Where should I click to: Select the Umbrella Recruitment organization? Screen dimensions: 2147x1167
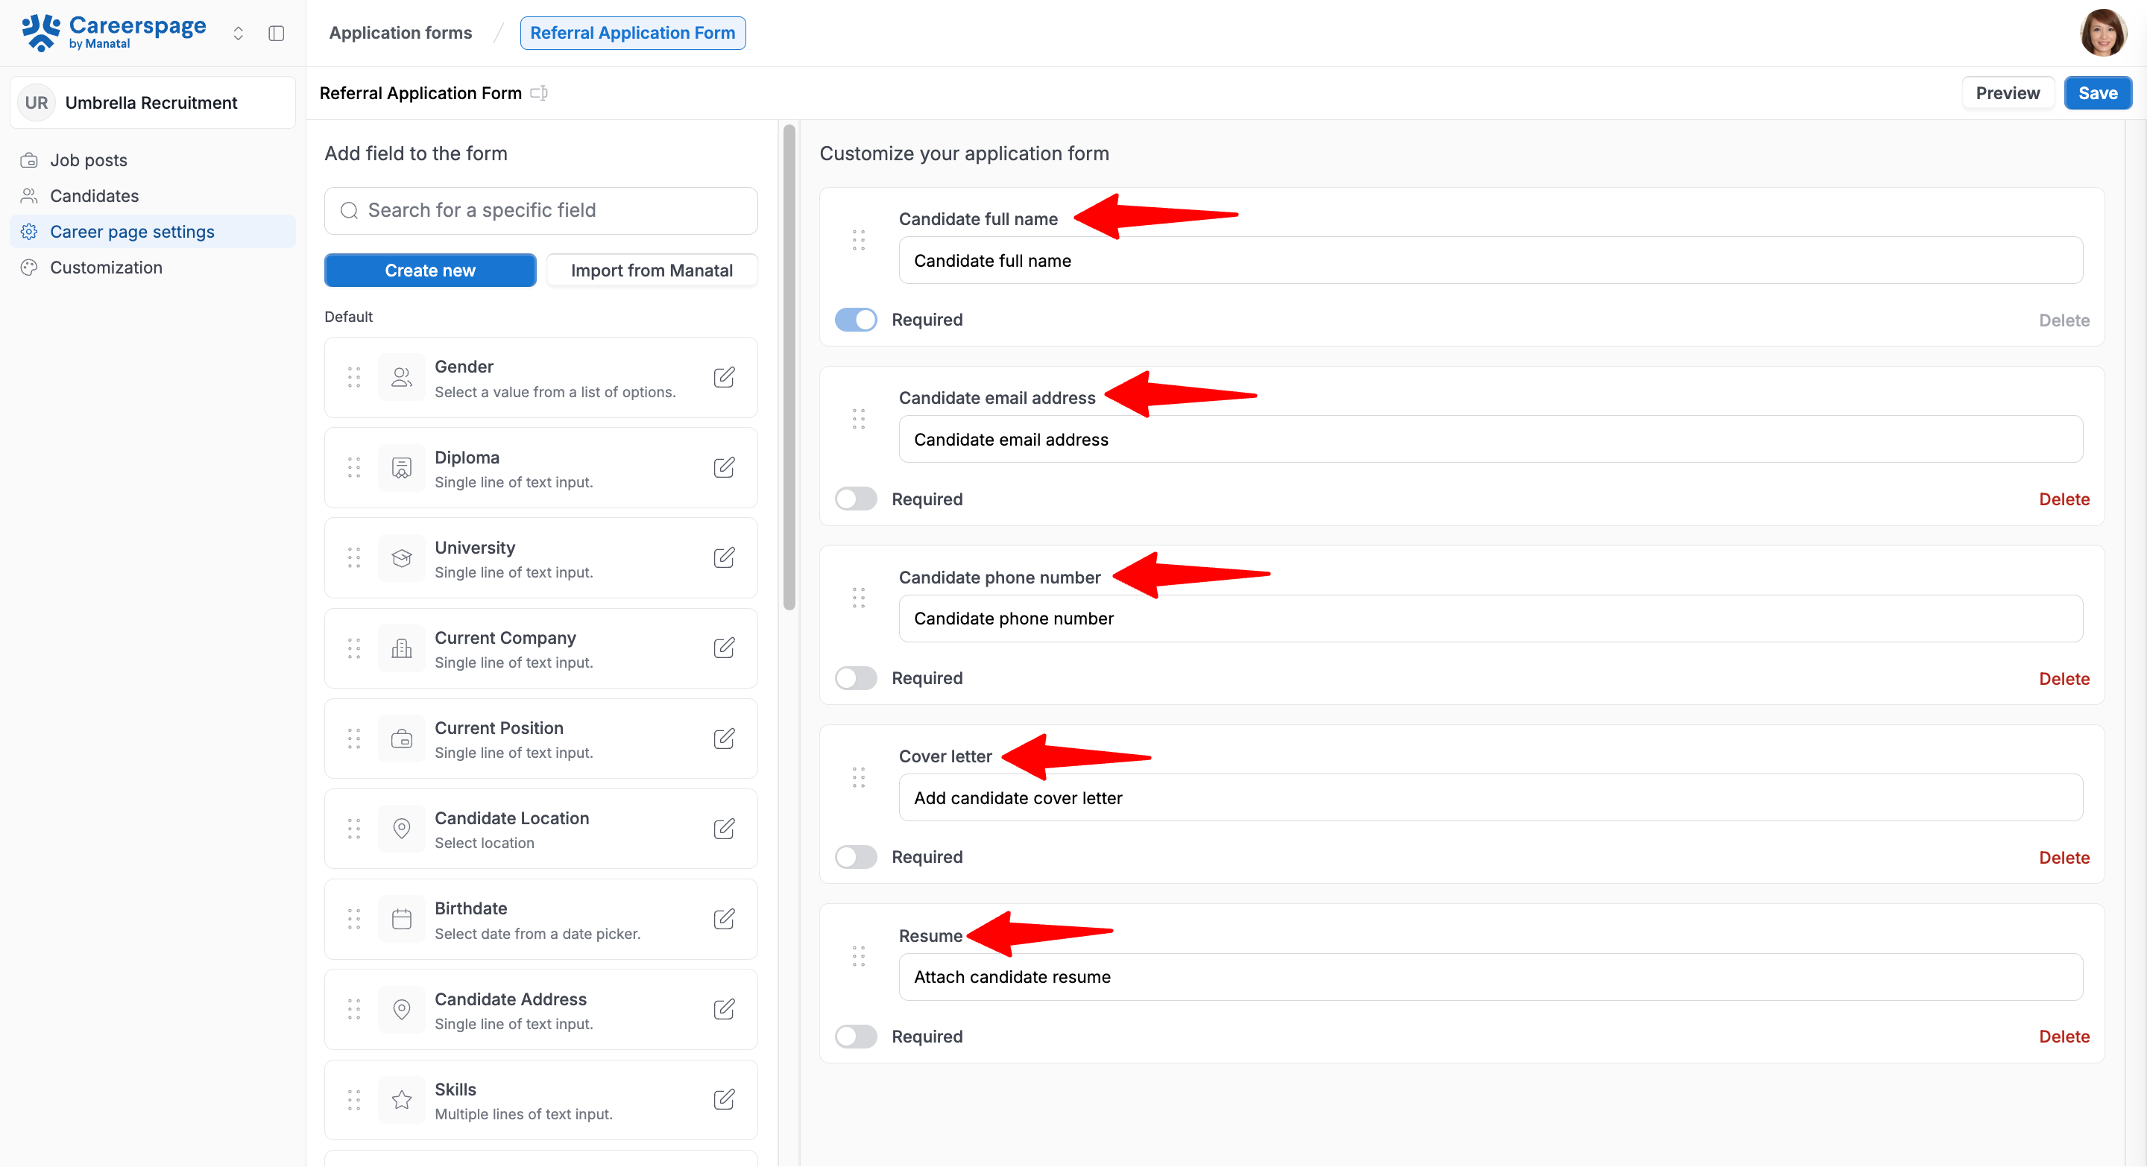pos(154,102)
